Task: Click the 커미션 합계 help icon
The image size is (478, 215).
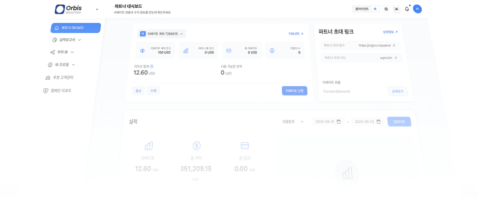Action: click(x=152, y=66)
